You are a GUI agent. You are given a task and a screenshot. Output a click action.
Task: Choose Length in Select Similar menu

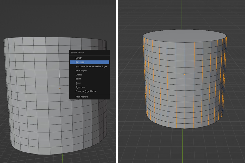coord(89,58)
